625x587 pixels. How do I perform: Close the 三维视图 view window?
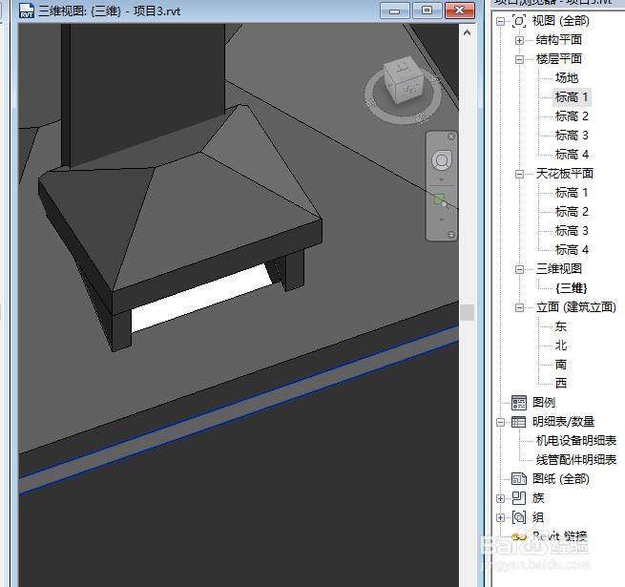coord(460,10)
